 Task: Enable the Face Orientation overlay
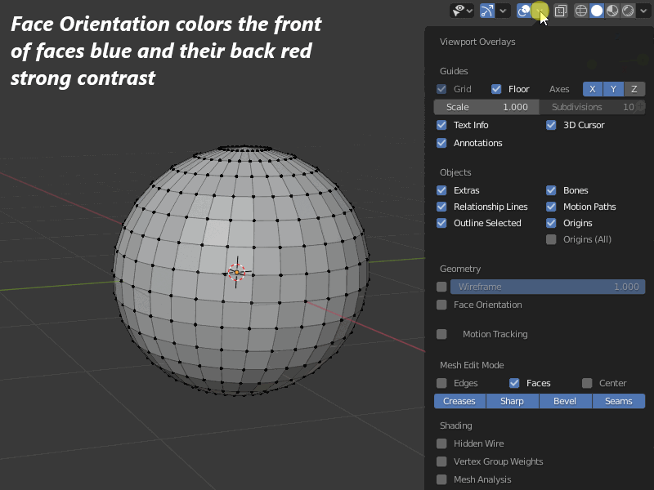(441, 305)
